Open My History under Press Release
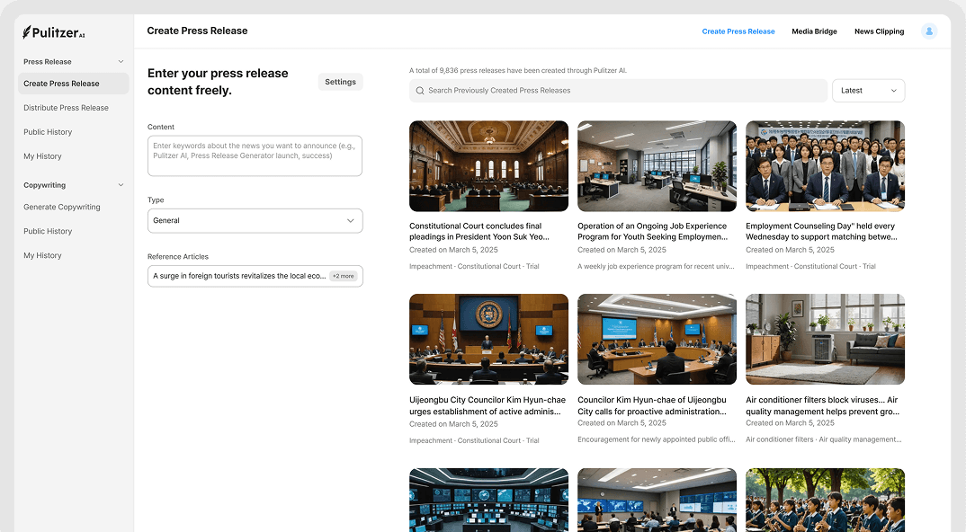Image resolution: width=966 pixels, height=532 pixels. [42, 156]
